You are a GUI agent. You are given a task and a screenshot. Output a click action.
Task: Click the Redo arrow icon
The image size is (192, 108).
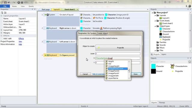coord(14,2)
